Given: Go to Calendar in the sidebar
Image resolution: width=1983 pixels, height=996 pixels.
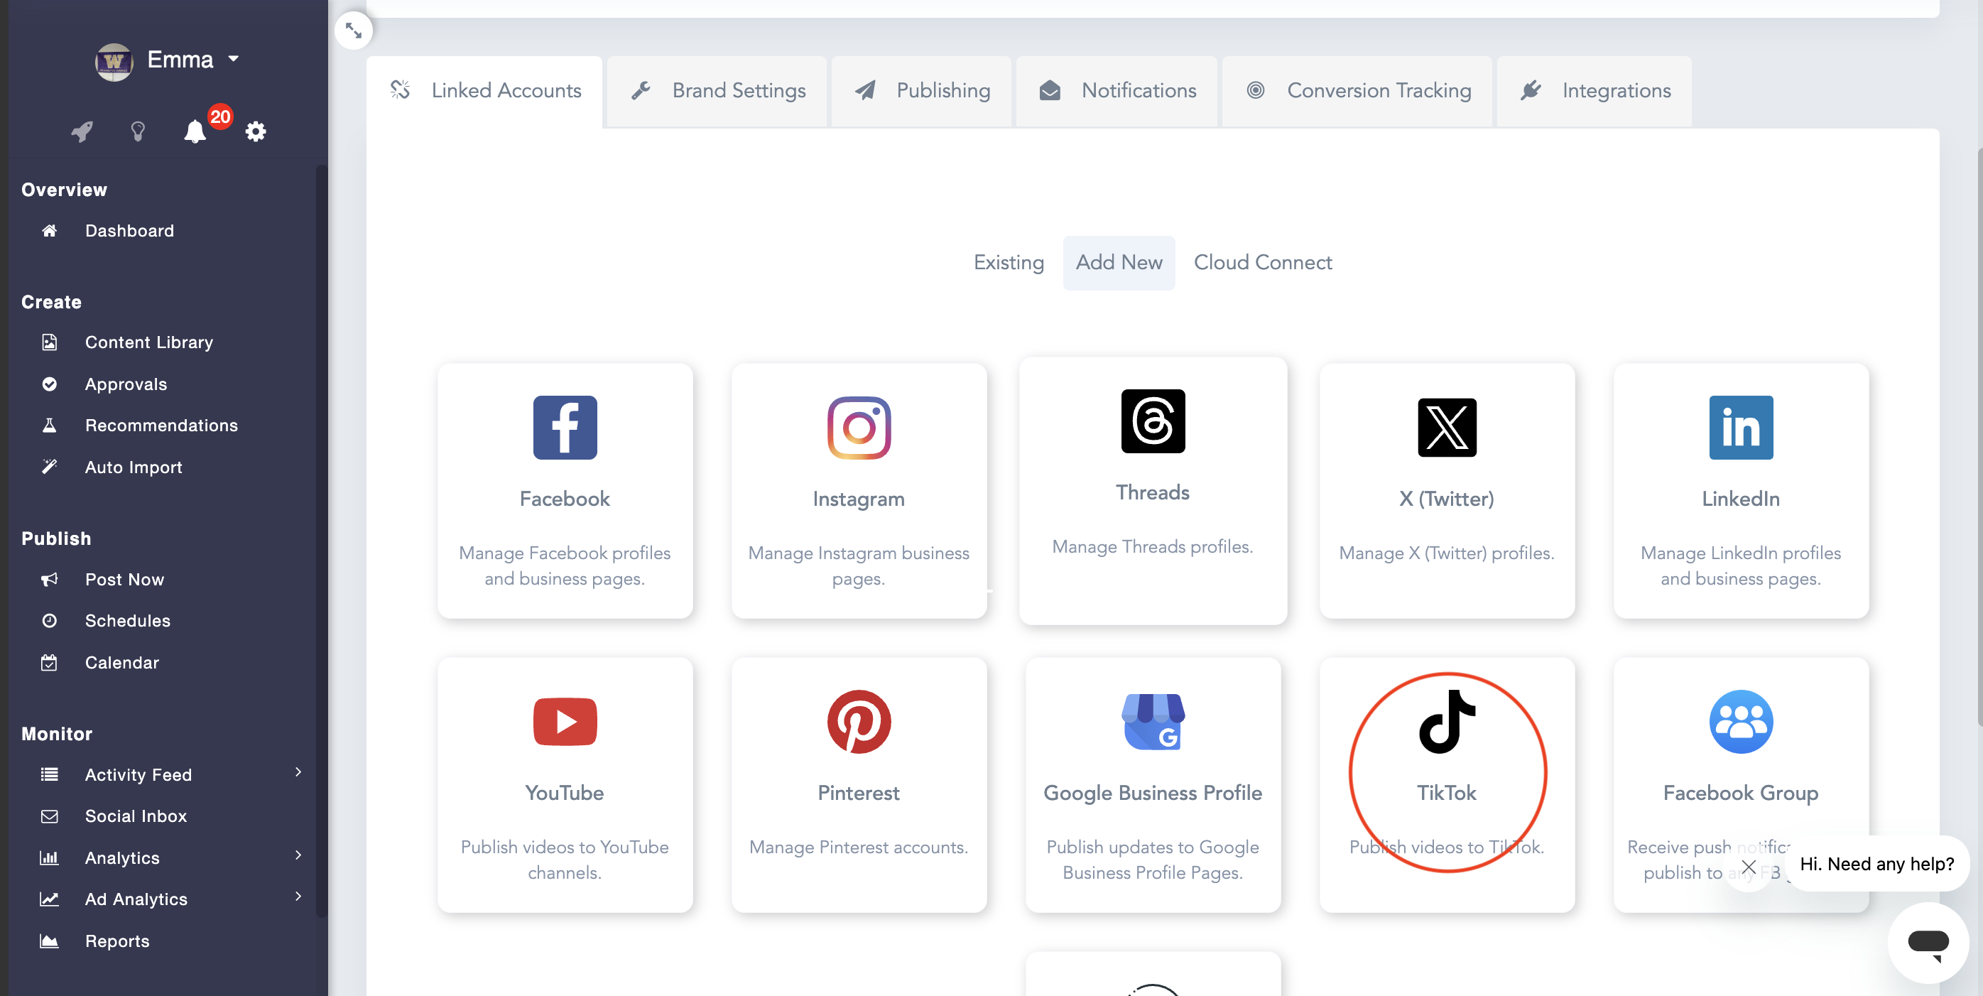Looking at the screenshot, I should pyautogui.click(x=121, y=663).
